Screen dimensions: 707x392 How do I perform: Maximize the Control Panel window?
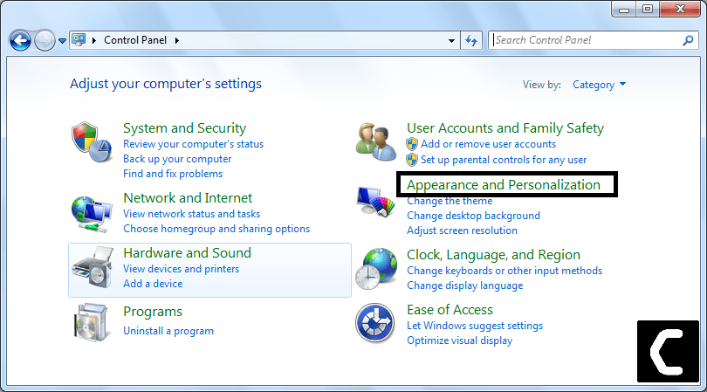click(x=648, y=10)
